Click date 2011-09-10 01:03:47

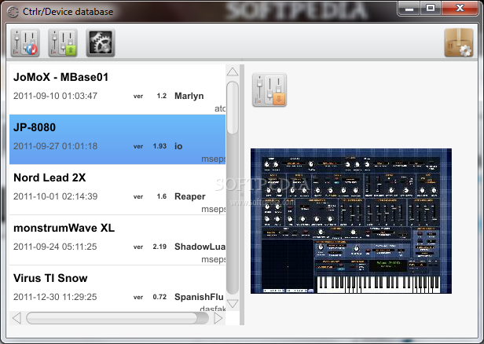(55, 96)
